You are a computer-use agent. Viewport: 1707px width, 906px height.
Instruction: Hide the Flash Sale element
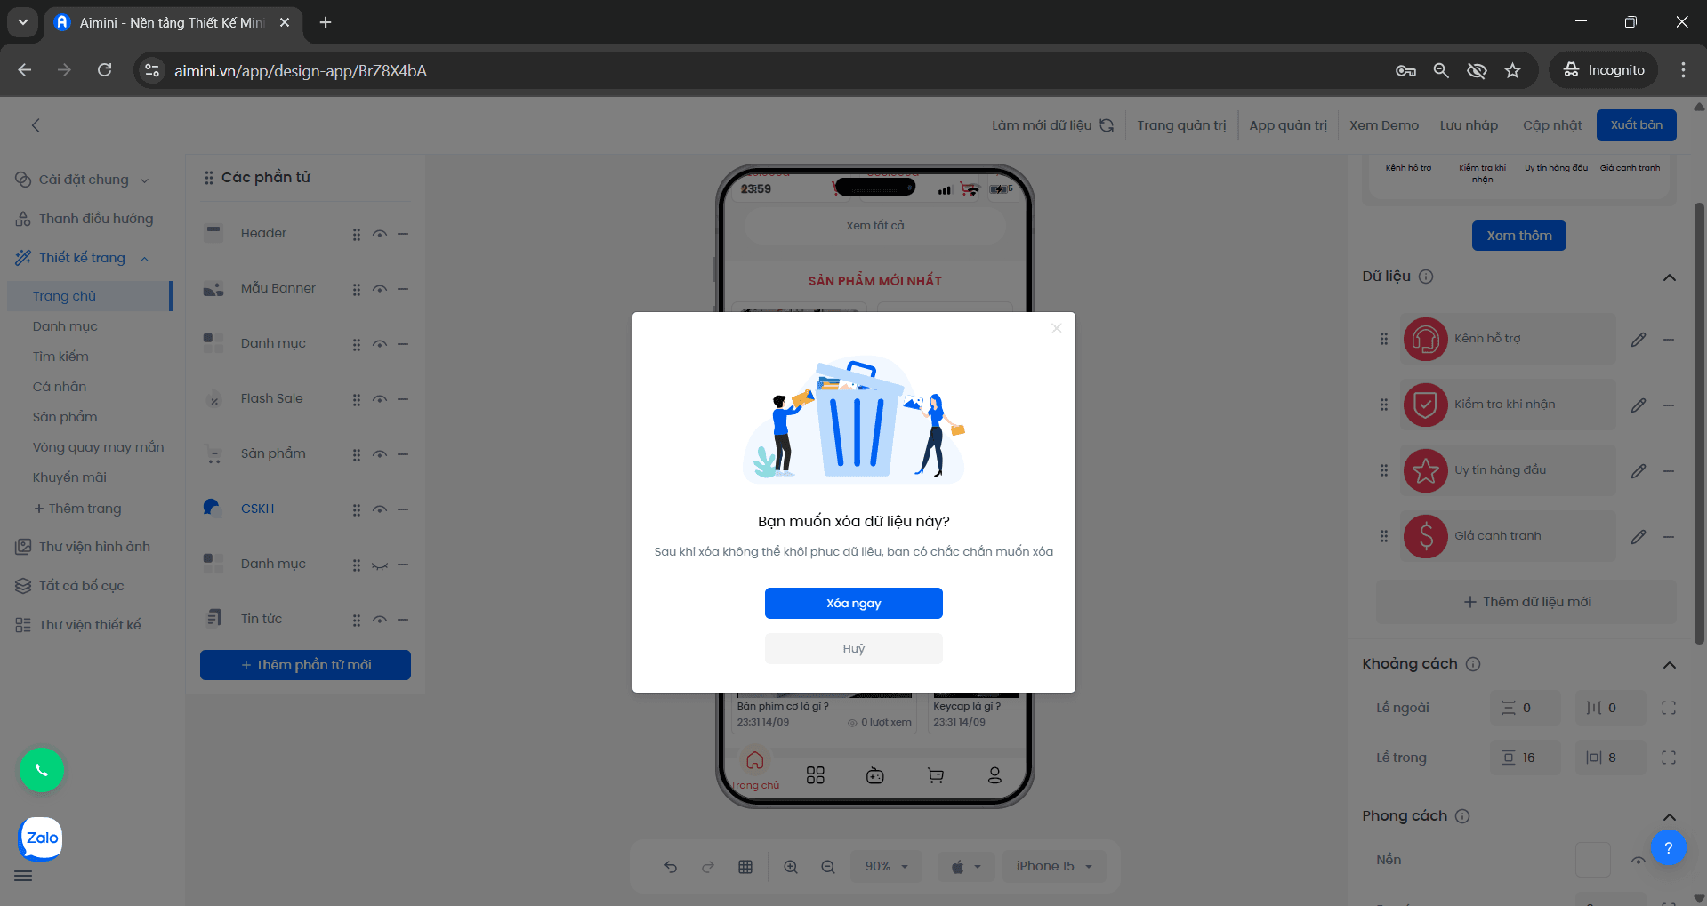[x=380, y=399]
